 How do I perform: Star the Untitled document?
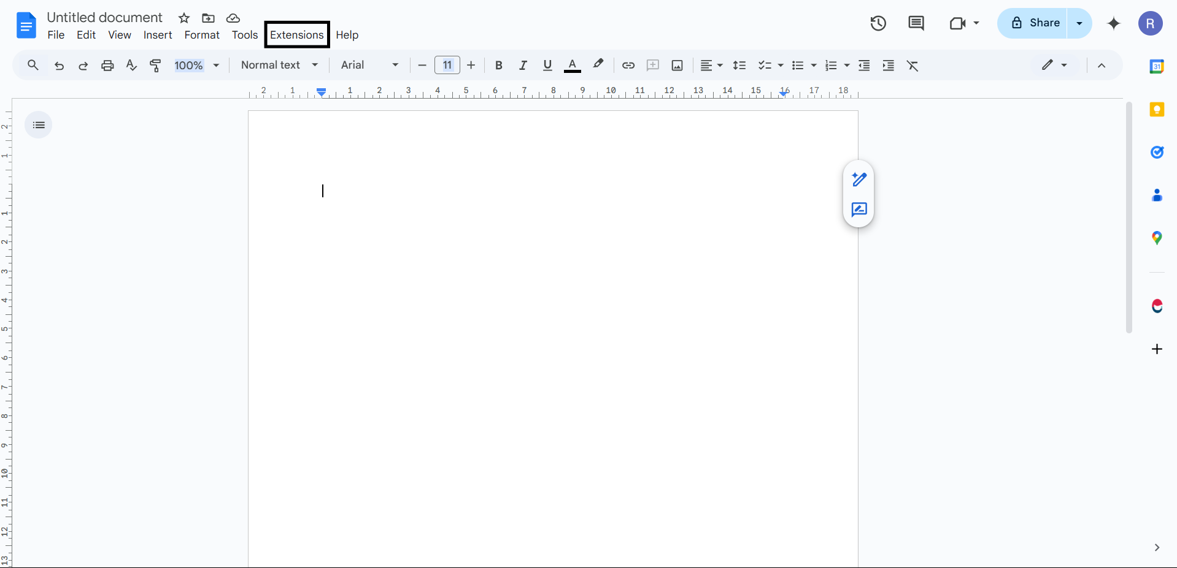click(x=184, y=18)
